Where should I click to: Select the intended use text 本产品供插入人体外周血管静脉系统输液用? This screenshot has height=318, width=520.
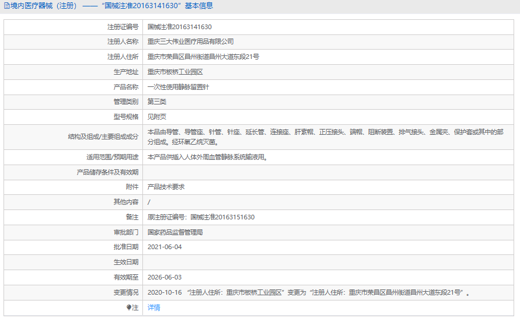point(208,157)
